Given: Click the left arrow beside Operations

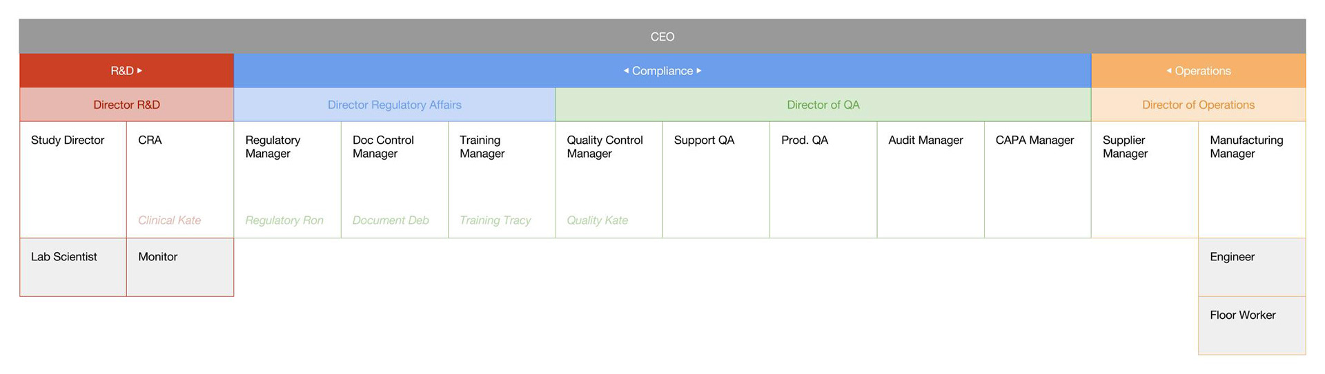Looking at the screenshot, I should coord(1169,70).
